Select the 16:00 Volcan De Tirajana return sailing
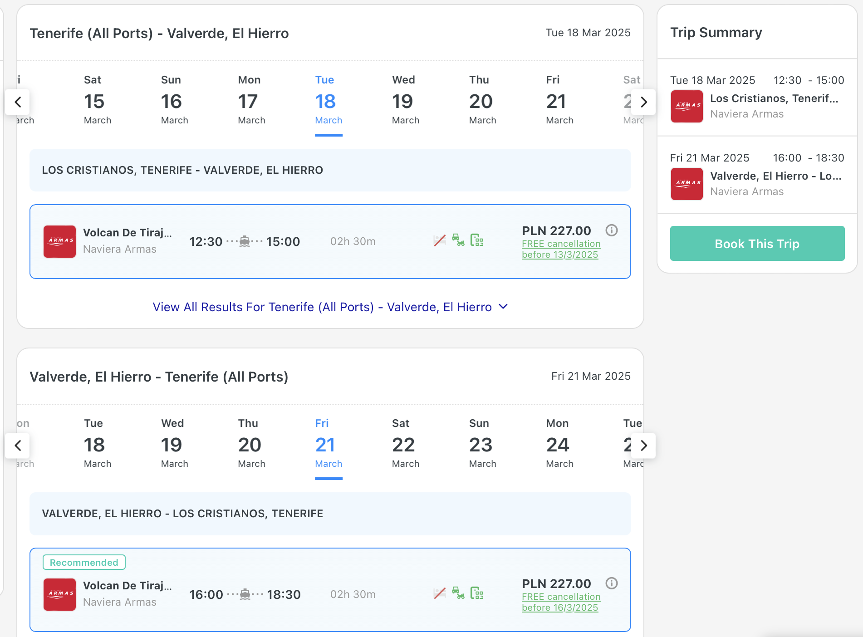863x637 pixels. 330,590
